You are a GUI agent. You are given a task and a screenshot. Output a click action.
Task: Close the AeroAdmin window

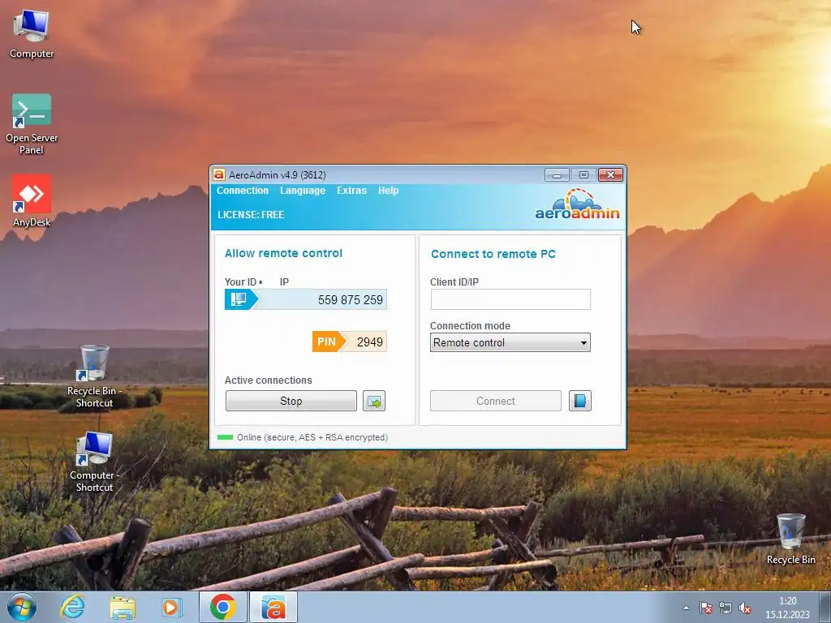610,175
